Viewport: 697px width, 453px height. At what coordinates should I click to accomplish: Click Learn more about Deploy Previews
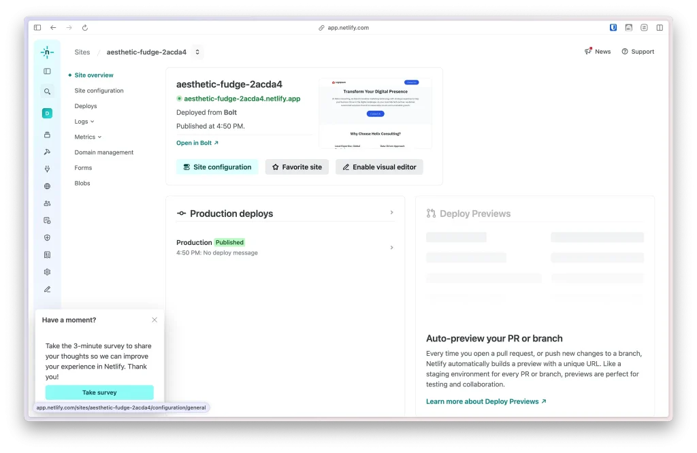486,401
